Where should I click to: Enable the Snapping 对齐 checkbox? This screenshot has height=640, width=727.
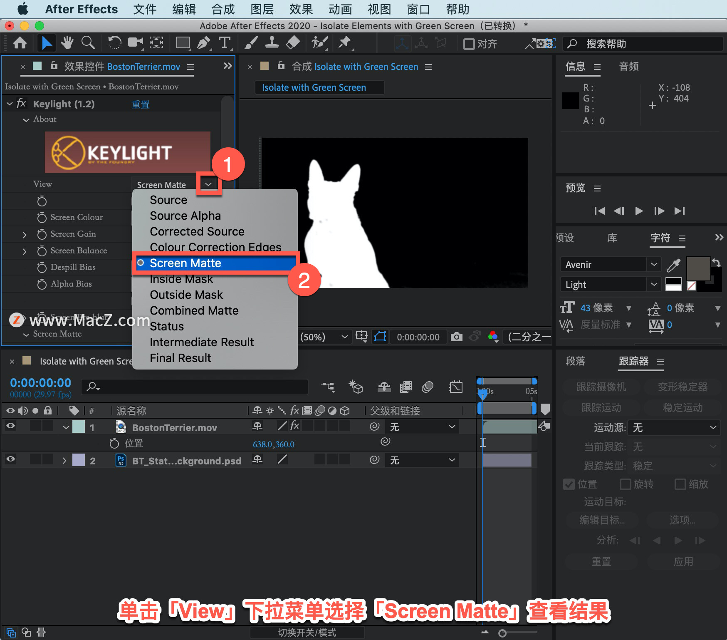[x=469, y=44]
